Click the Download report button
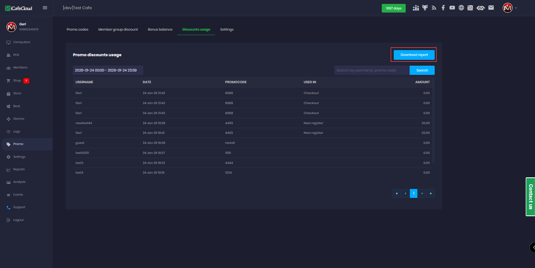535x268 pixels. 414,55
